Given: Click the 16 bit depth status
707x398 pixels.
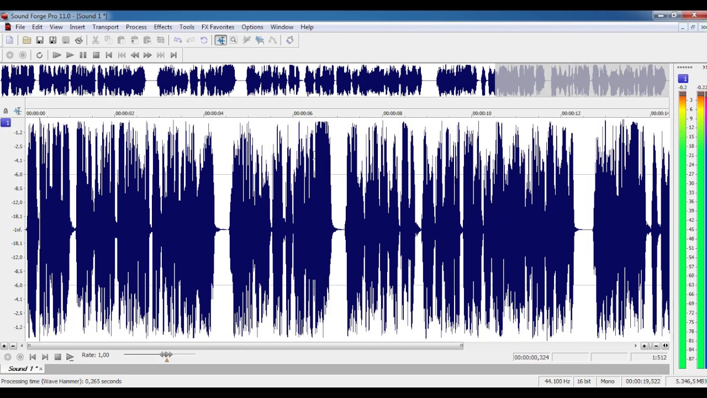Looking at the screenshot, I should 584,381.
